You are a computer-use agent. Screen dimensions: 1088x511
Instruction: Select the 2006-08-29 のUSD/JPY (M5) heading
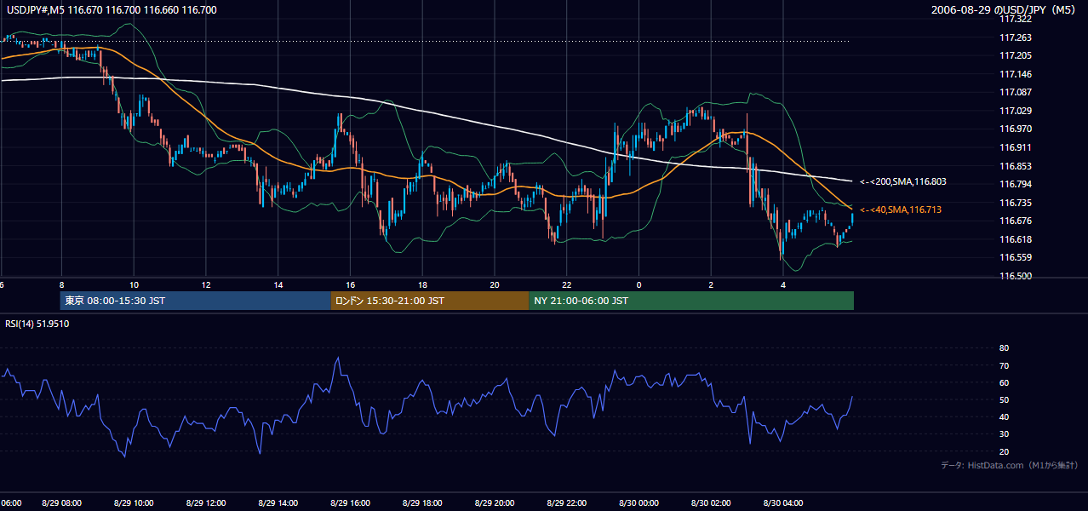tap(1005, 9)
